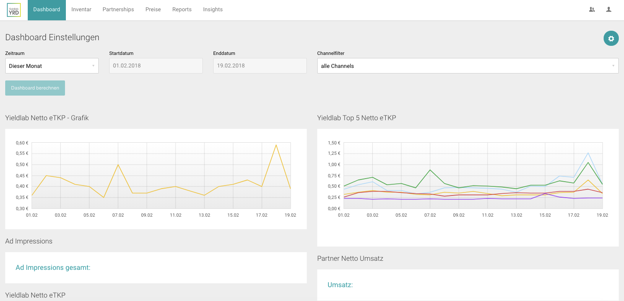Click the Startdatum field 01.02.2018
The image size is (624, 301).
pos(156,66)
